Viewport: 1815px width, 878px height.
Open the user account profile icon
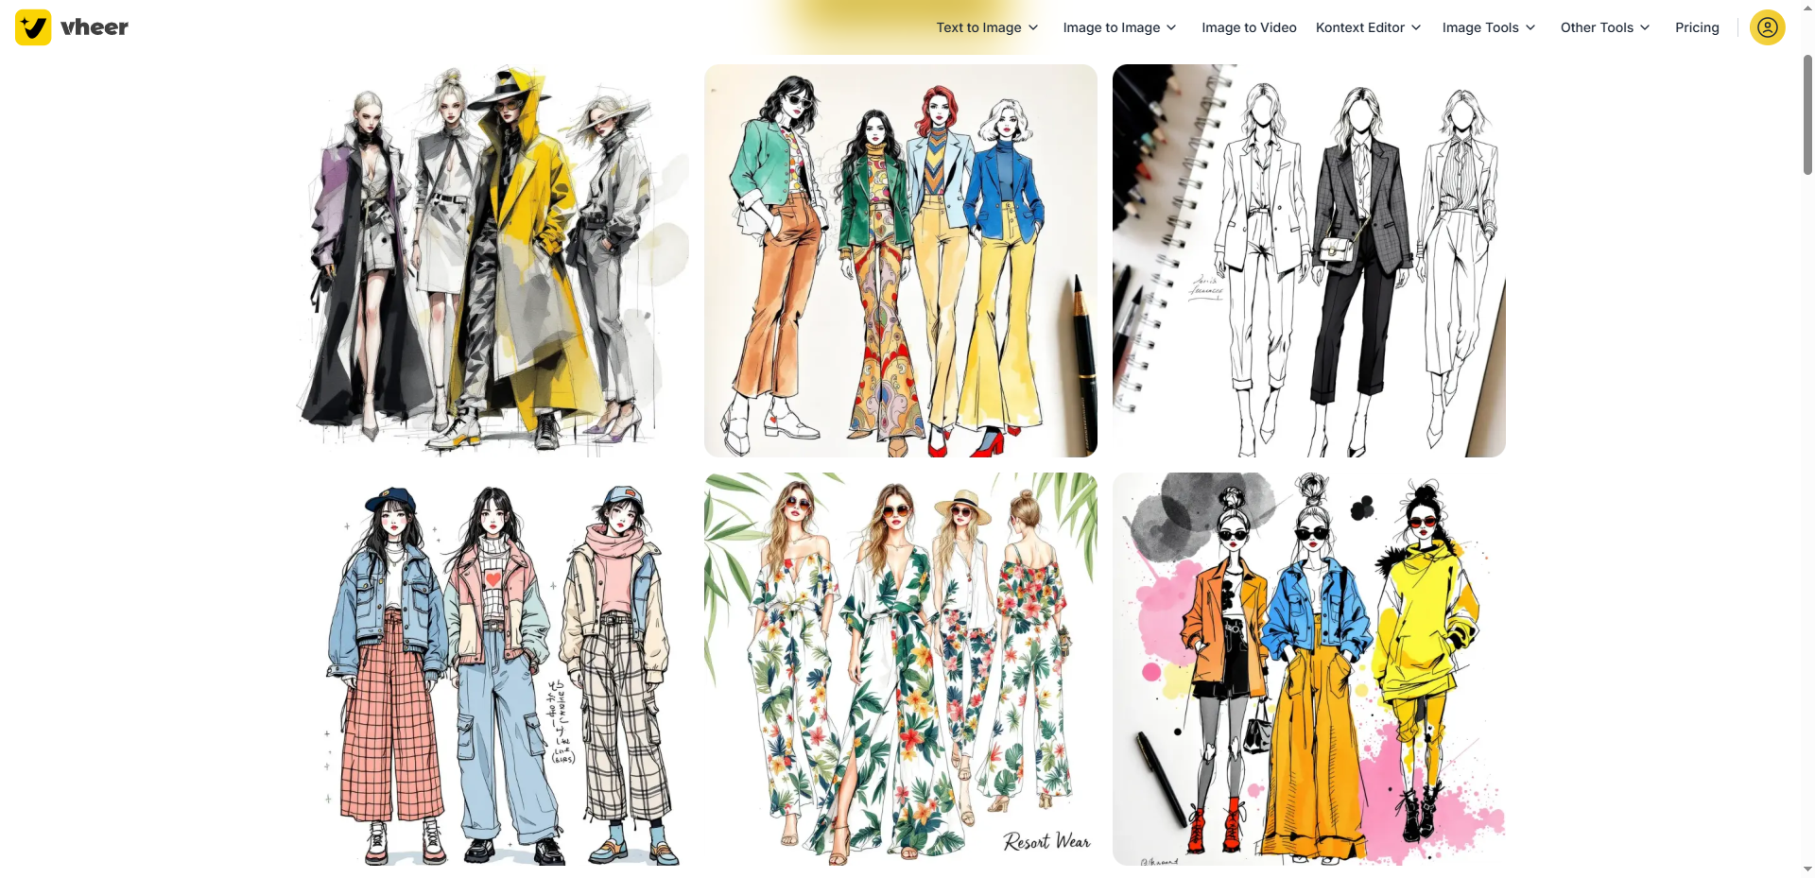pyautogui.click(x=1767, y=27)
